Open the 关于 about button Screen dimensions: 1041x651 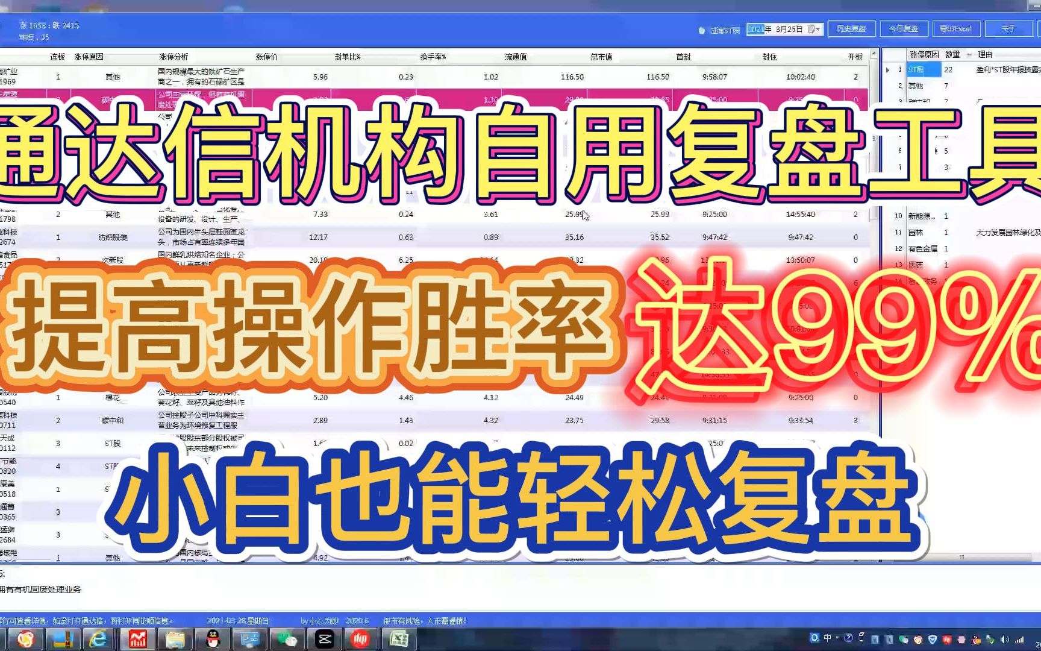(x=1008, y=29)
